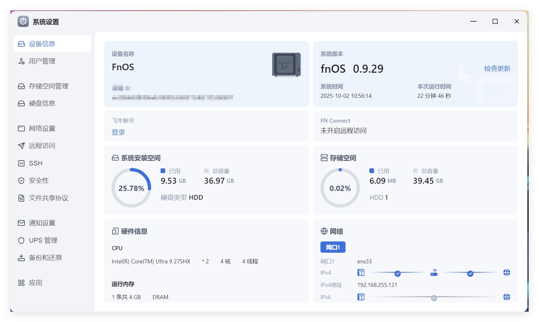Click the server icon beside 存储空间
The image size is (539, 322).
324,158
